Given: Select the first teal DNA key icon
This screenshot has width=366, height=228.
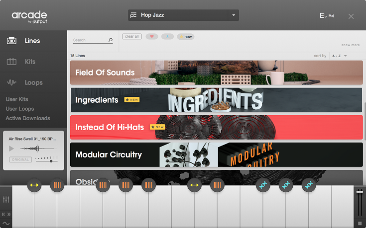Looking at the screenshot, I should pos(263,185).
